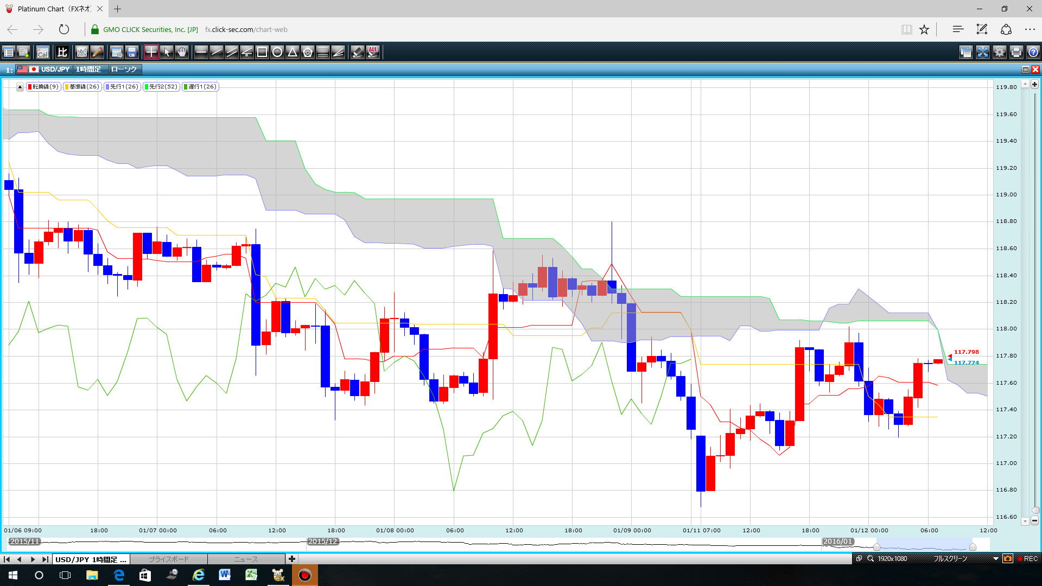
Task: Switch to the プライスボード tab
Action: click(169, 559)
